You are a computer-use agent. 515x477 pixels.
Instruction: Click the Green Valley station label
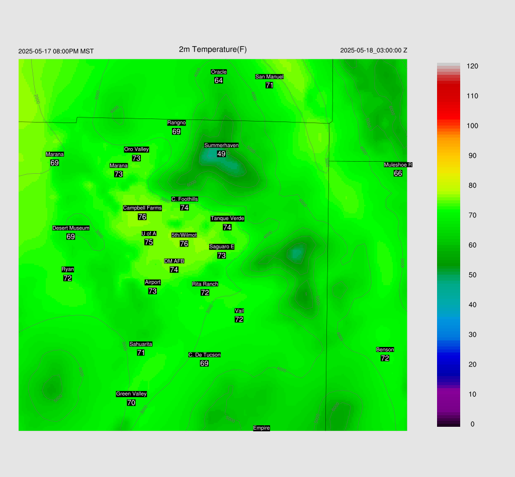click(x=131, y=394)
